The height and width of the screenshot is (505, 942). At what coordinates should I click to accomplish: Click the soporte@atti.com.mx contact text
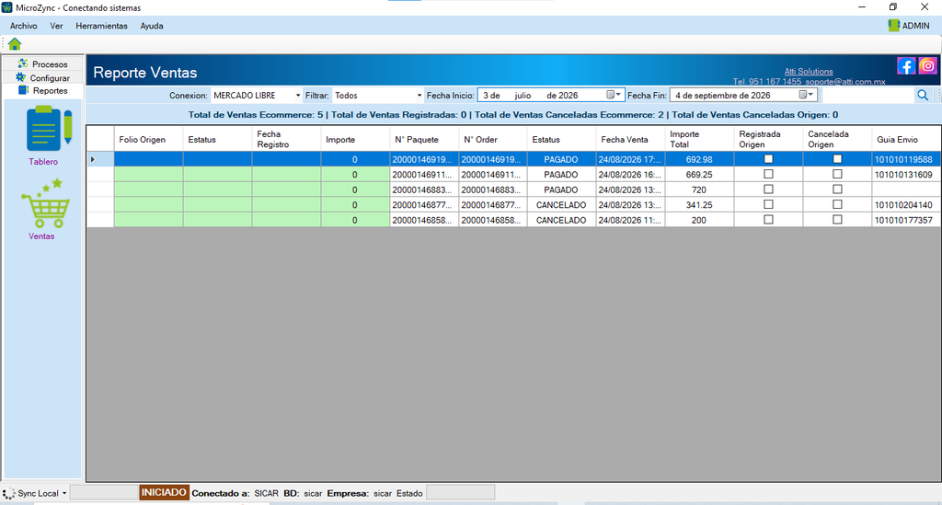(x=845, y=81)
